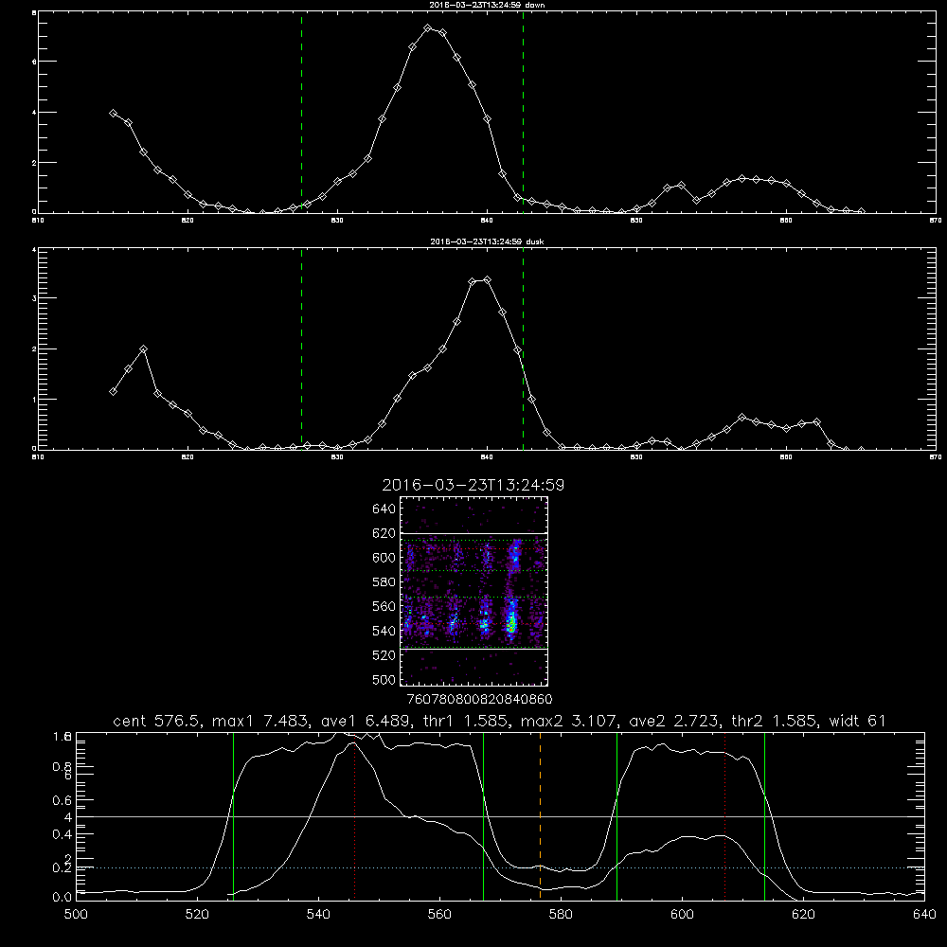Select the 'widt 61' width text
Image resolution: width=947 pixels, height=947 pixels.
pyautogui.click(x=857, y=721)
